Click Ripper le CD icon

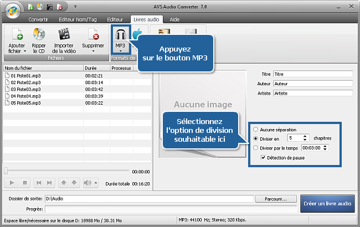(x=39, y=35)
